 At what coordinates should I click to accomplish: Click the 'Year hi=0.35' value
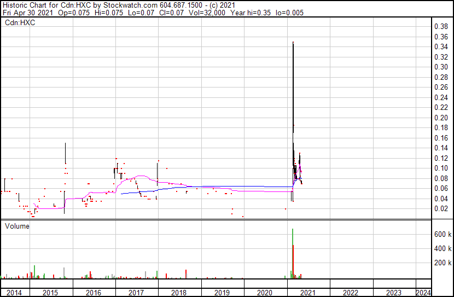click(x=251, y=13)
